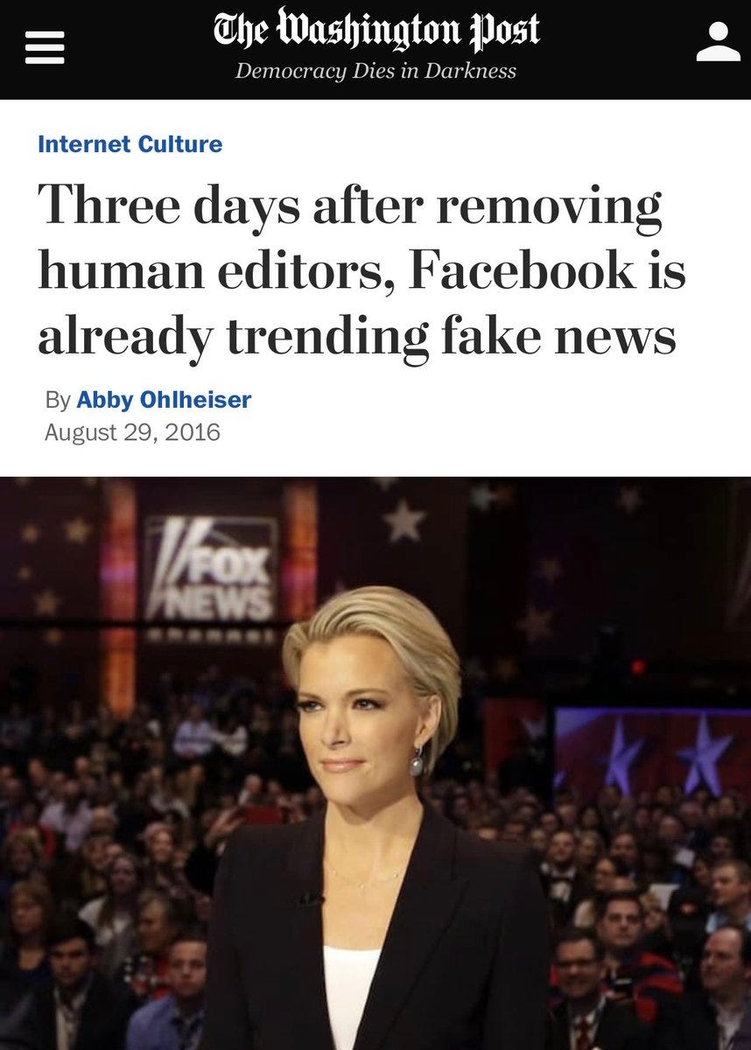The width and height of the screenshot is (751, 1050).
Task: Open the hamburger navigation menu
Action: tap(45, 45)
